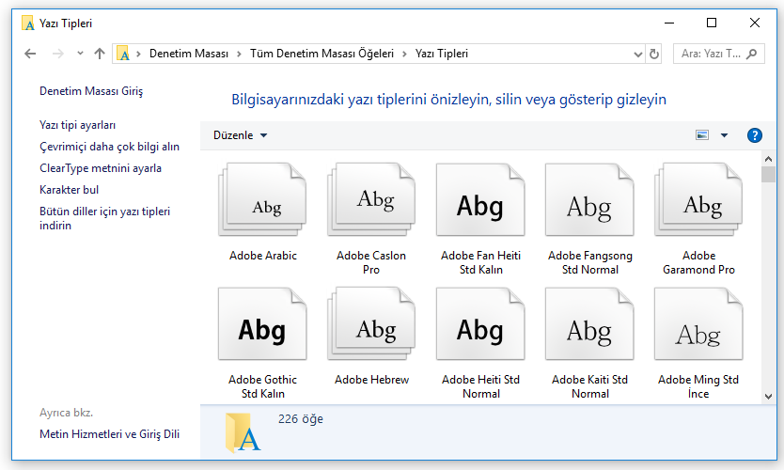The height and width of the screenshot is (470, 784).
Task: Go up one folder level arrow
Action: click(x=100, y=54)
